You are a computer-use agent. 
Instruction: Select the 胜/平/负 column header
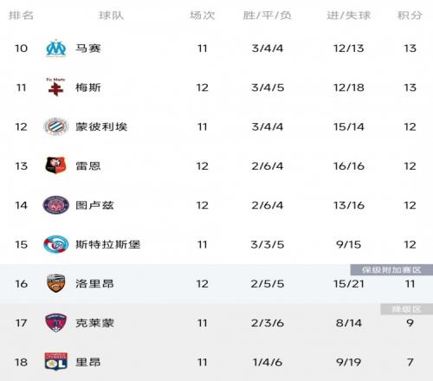(x=267, y=16)
